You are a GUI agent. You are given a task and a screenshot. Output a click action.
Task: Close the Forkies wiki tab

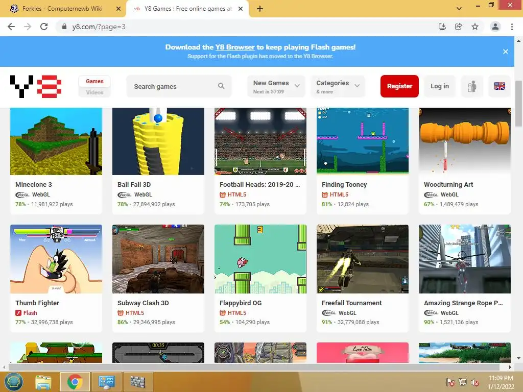[118, 9]
